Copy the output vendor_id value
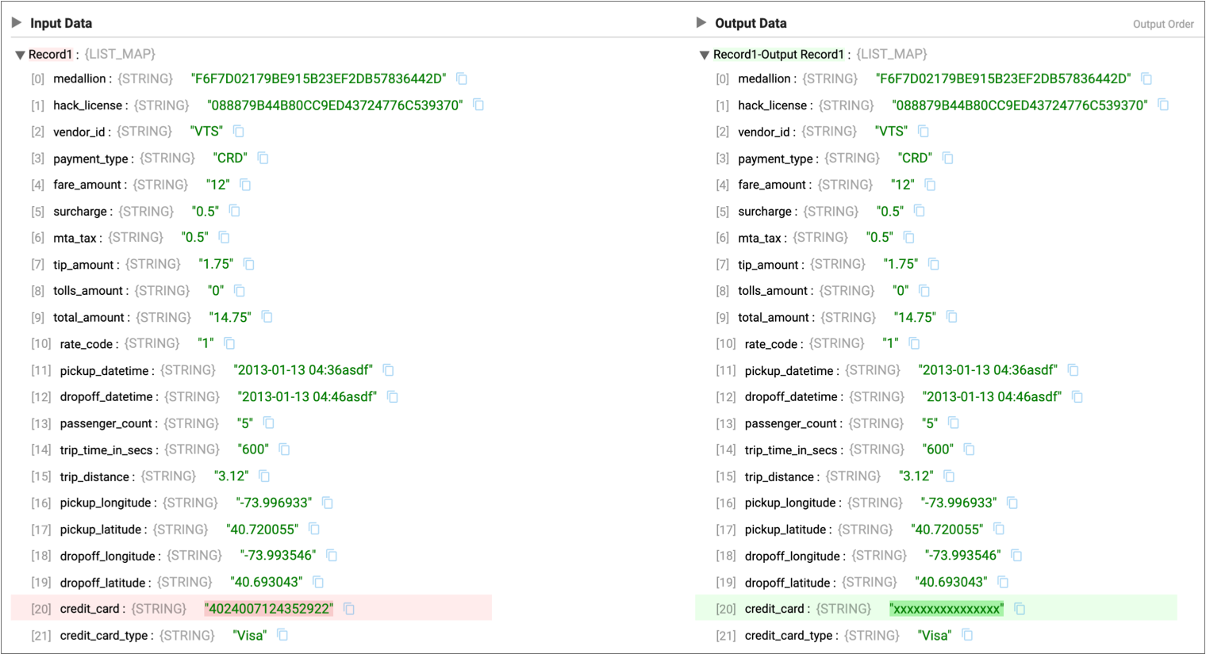 click(x=924, y=132)
